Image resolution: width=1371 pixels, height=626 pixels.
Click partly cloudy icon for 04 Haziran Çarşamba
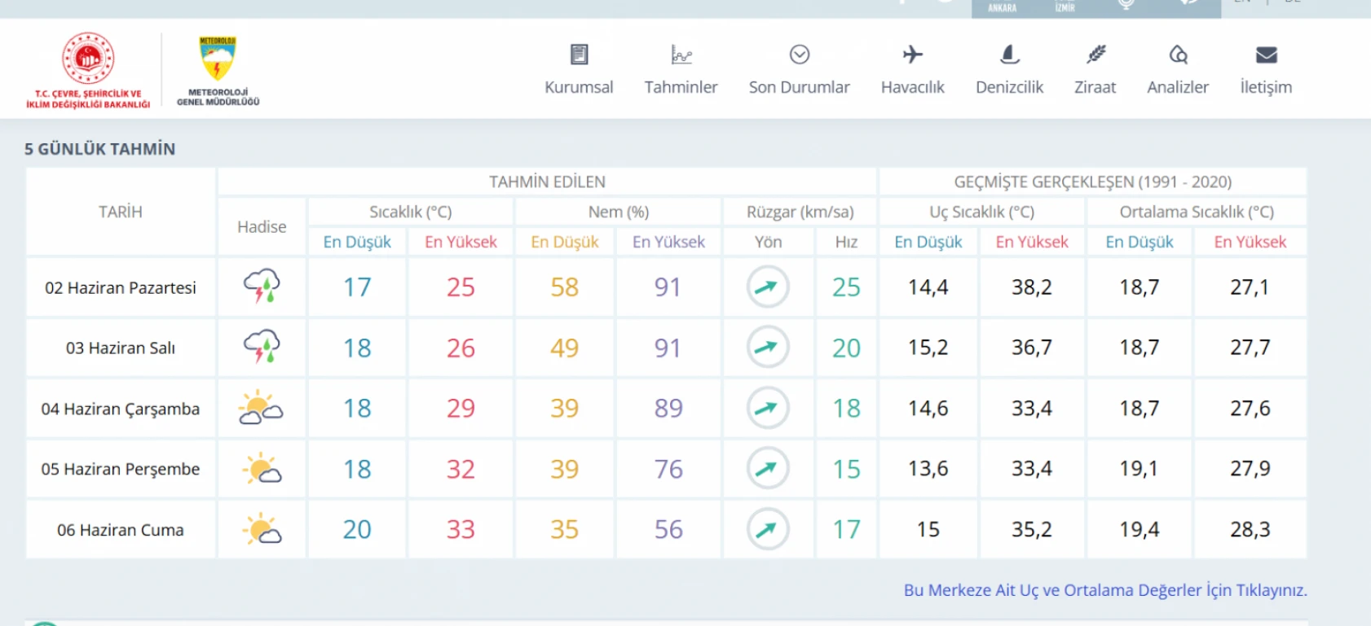(x=261, y=408)
